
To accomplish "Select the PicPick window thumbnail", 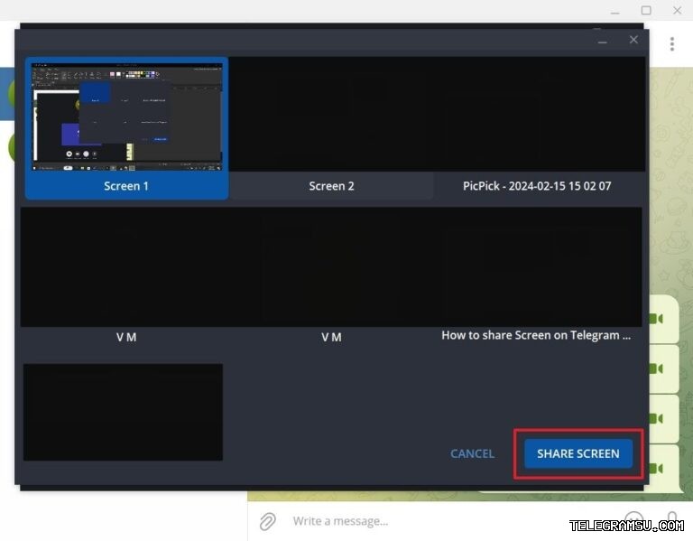I will [x=538, y=114].
